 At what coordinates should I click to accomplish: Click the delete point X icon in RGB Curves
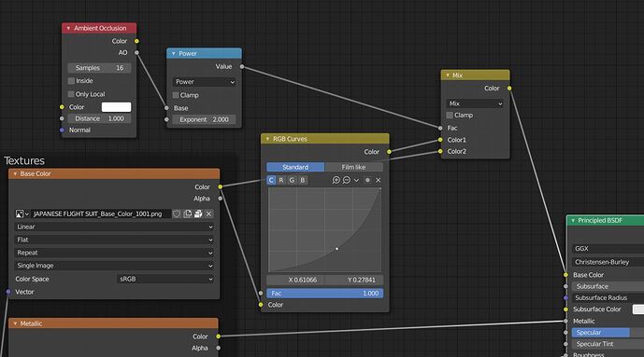point(379,180)
